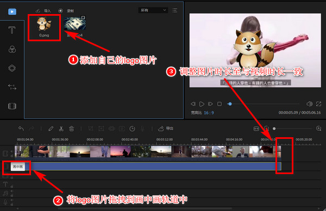Click the 导入 import button
The height and width of the screenshot is (211, 326).
43,11
